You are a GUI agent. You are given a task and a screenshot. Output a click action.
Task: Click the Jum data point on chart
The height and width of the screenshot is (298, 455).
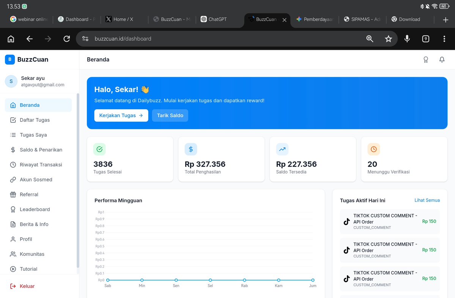313,280
